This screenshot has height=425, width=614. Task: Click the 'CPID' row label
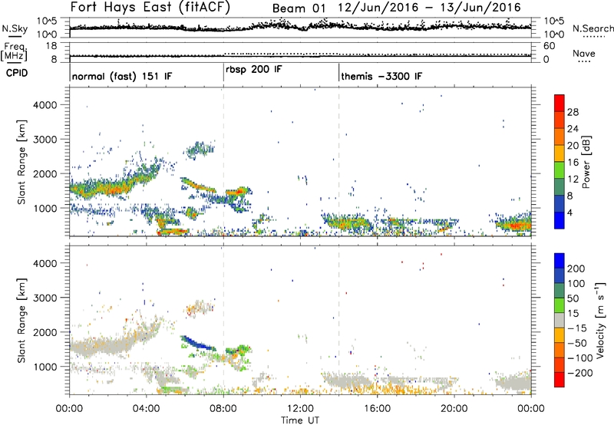17,73
